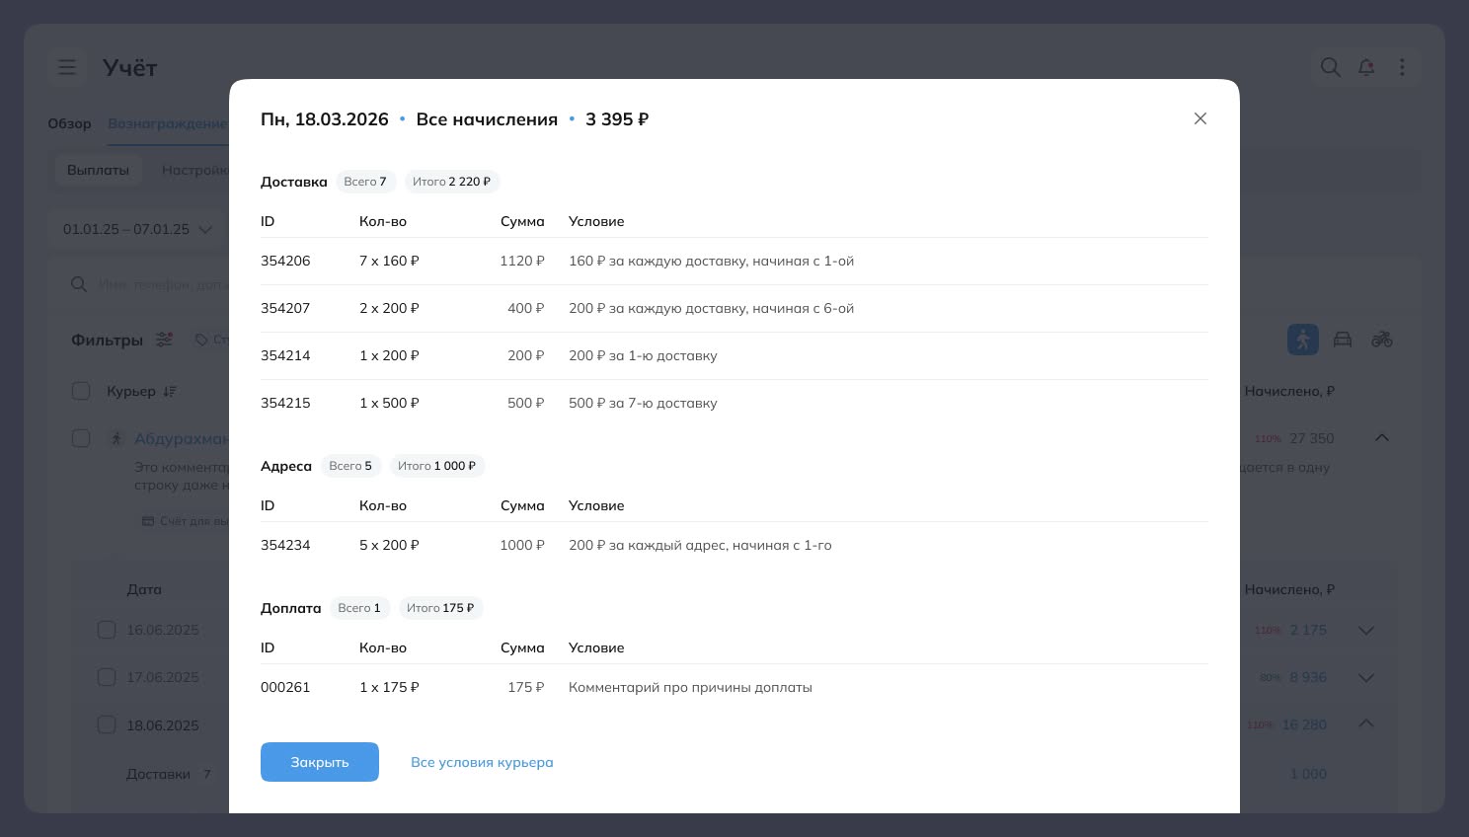
Task: Check the 18.06.2025 row checkbox
Action: coord(107,724)
